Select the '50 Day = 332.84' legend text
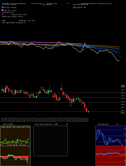The image size is (126, 166). (x=10, y=8)
